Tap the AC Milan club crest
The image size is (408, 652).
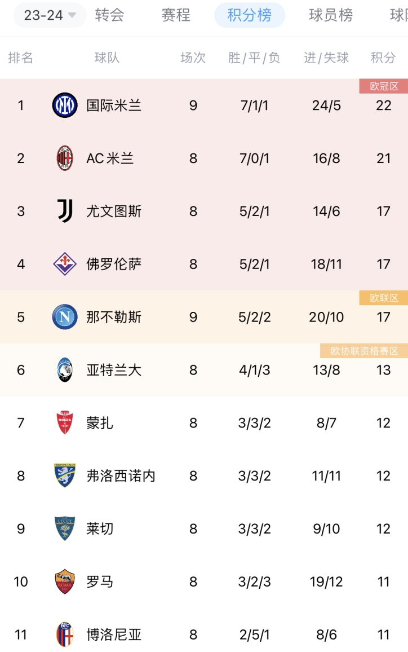(x=65, y=158)
